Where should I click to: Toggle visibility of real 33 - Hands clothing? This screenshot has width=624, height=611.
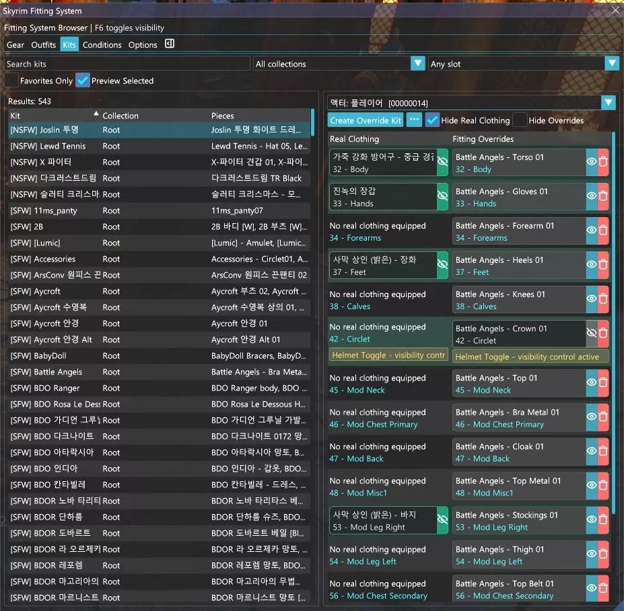pyautogui.click(x=442, y=196)
